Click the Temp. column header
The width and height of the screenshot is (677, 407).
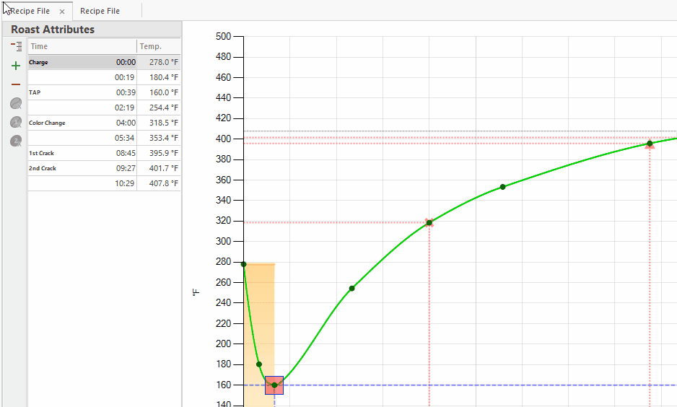(x=157, y=46)
